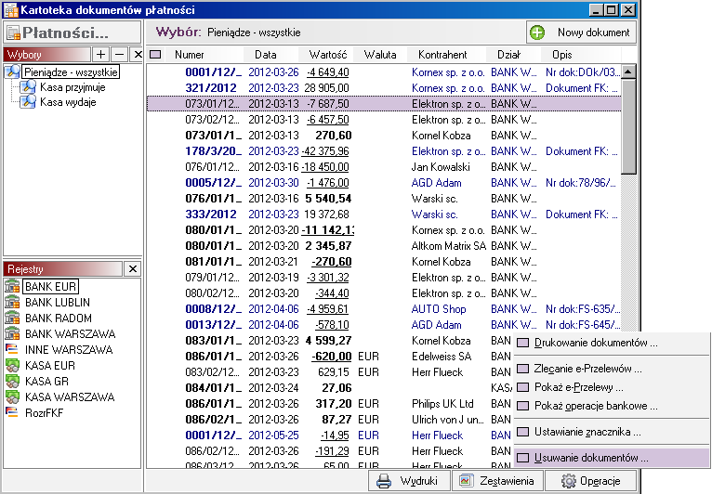Select the INNE WARSZAWA registry
The width and height of the screenshot is (712, 494).
coord(69,350)
